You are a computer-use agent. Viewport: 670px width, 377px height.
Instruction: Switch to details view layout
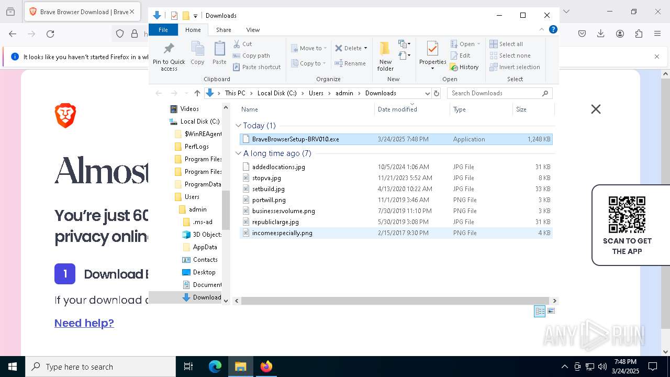click(x=540, y=311)
